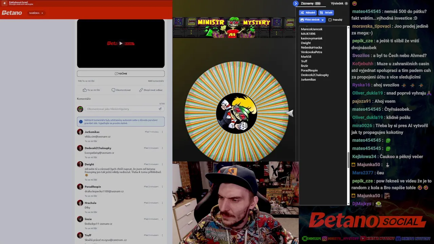Click Jurkemikas profile avatar in comments
434x244 pixels.
tap(80, 132)
